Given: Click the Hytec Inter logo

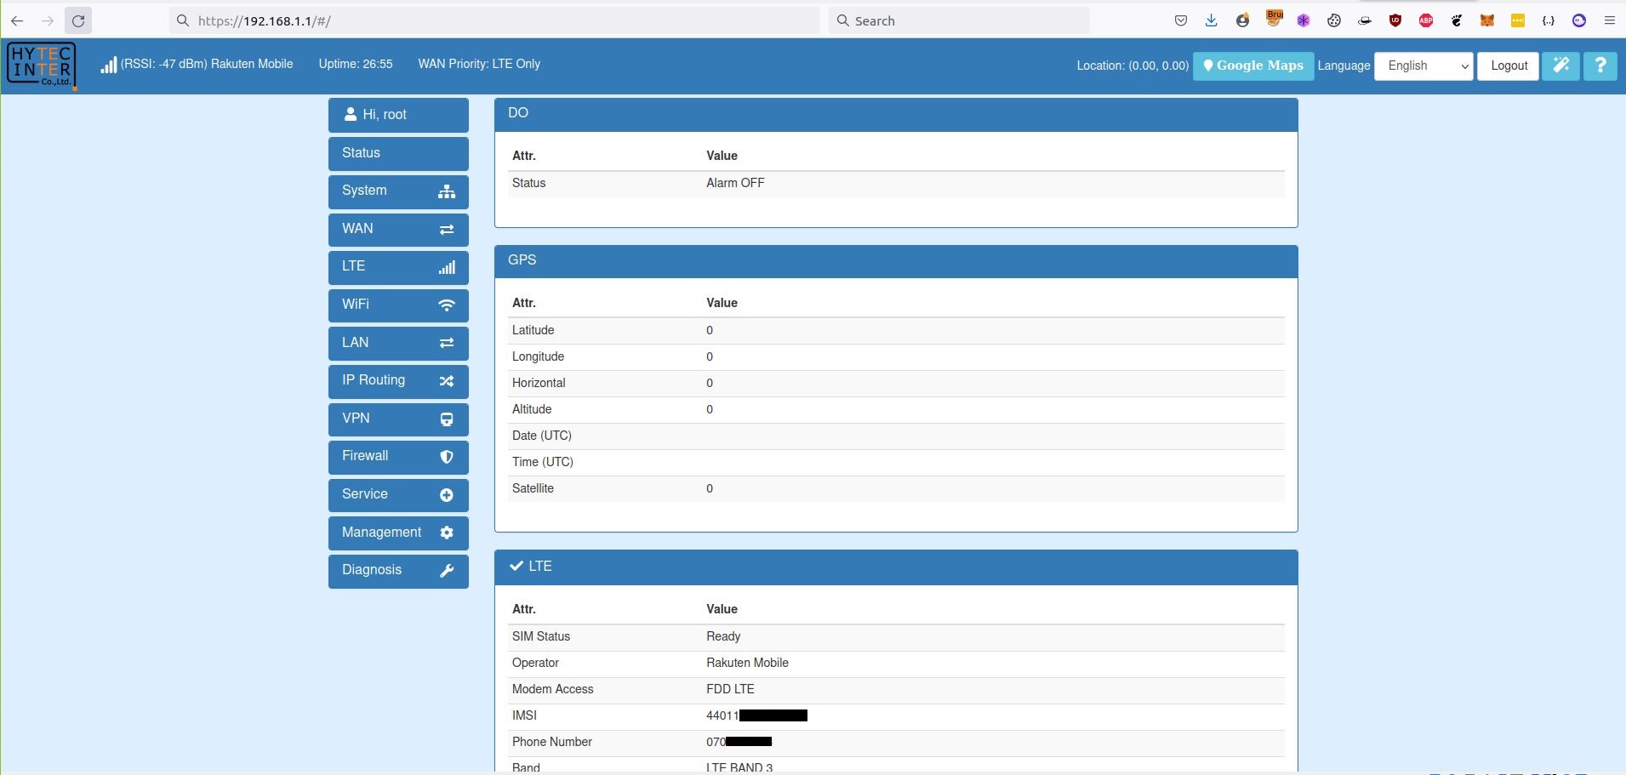Looking at the screenshot, I should pos(41,65).
